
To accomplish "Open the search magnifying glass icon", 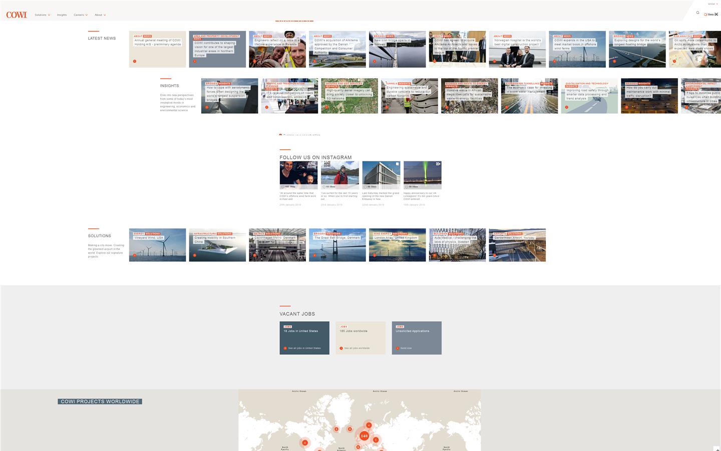I will pyautogui.click(x=697, y=13).
